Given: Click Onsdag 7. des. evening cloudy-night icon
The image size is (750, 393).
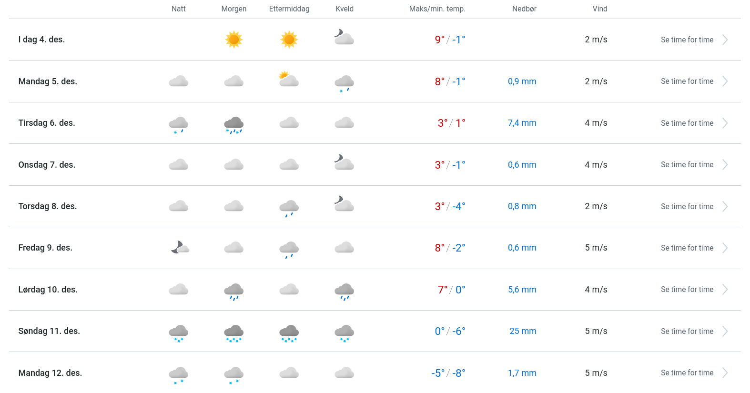Looking at the screenshot, I should [x=344, y=162].
